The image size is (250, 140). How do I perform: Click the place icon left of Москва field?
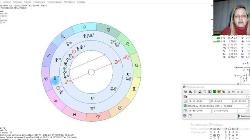pos(185,106)
